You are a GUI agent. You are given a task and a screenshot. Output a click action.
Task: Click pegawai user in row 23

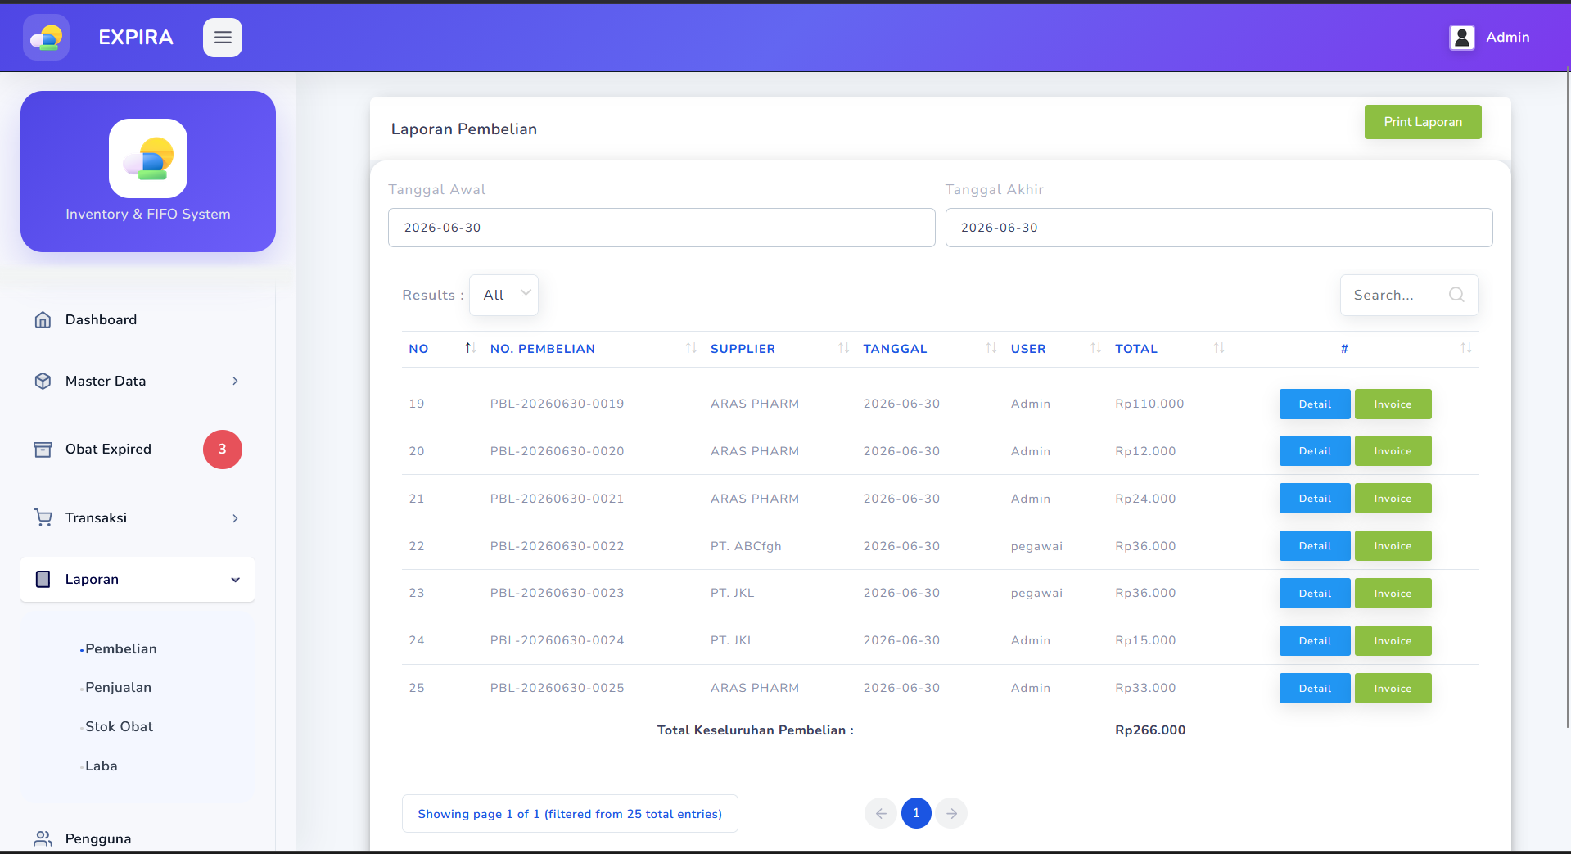tap(1036, 594)
